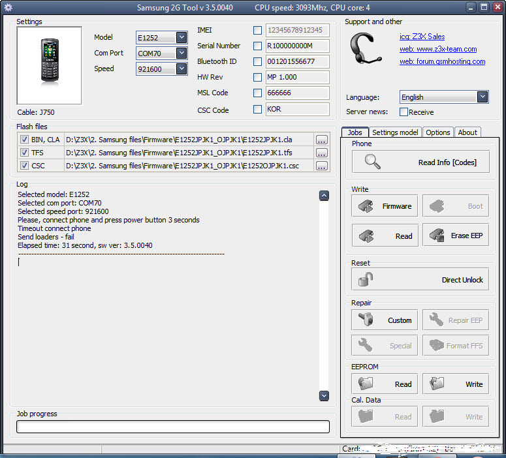506x458 pixels.
Task: Click the Write Read chip icon
Action: 366,236
